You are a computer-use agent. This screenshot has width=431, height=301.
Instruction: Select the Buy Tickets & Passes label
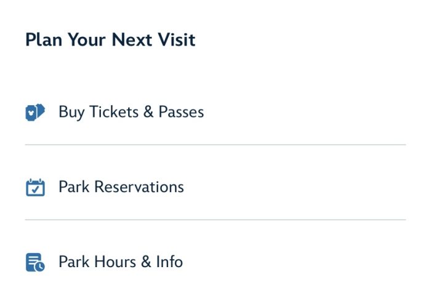(x=131, y=112)
